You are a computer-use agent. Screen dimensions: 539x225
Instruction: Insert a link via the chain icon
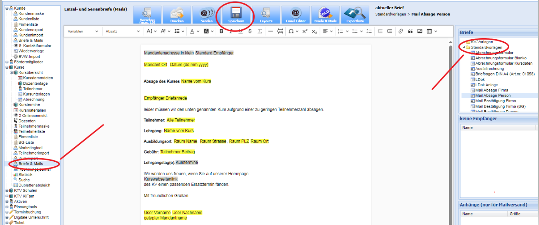(401, 31)
